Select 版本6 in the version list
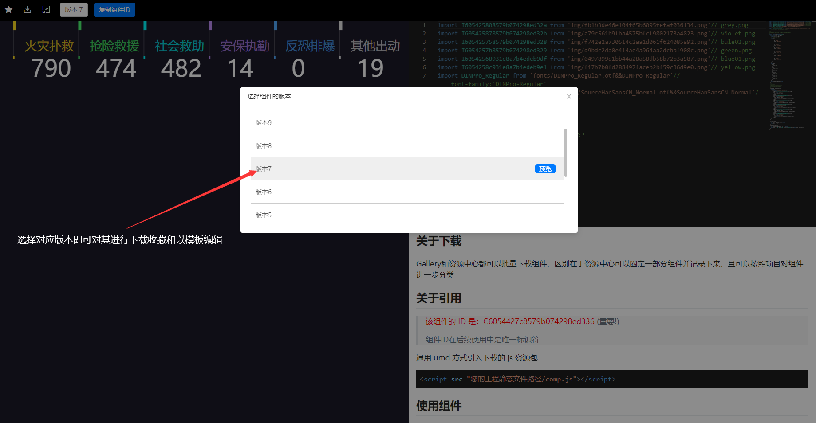 click(x=407, y=192)
